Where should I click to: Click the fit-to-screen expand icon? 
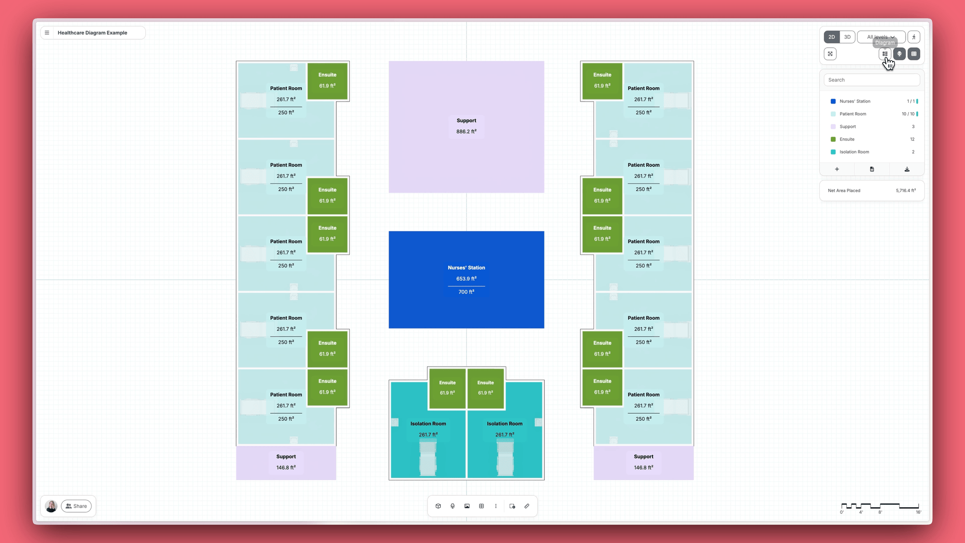pyautogui.click(x=830, y=54)
